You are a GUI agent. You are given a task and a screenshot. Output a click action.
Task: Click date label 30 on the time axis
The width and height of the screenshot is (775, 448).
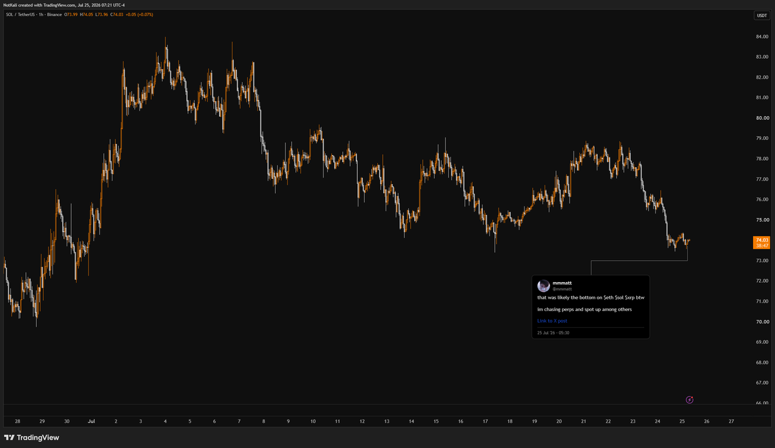(67, 421)
